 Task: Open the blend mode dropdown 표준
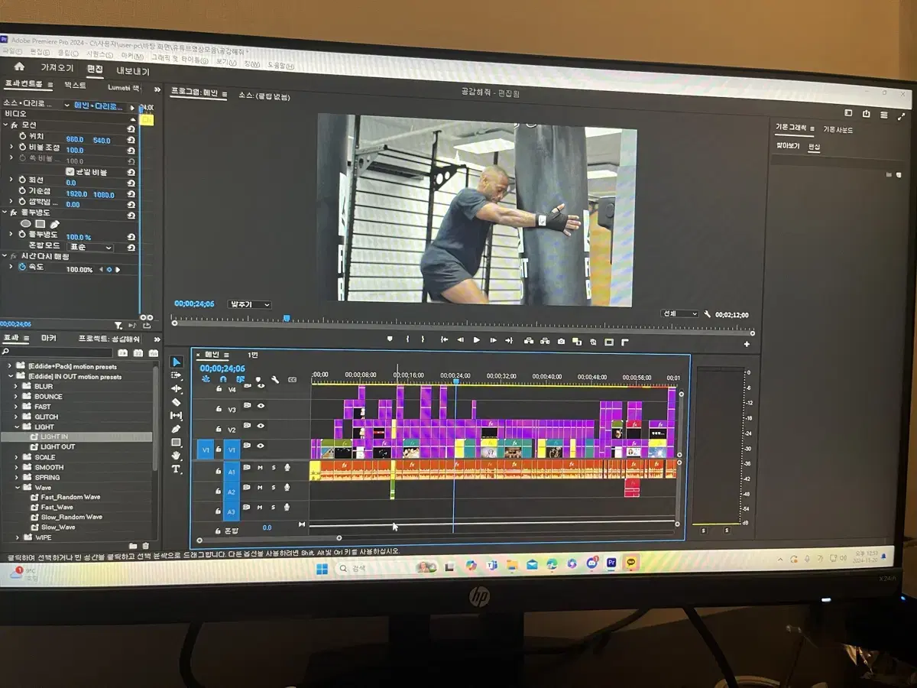click(x=90, y=247)
